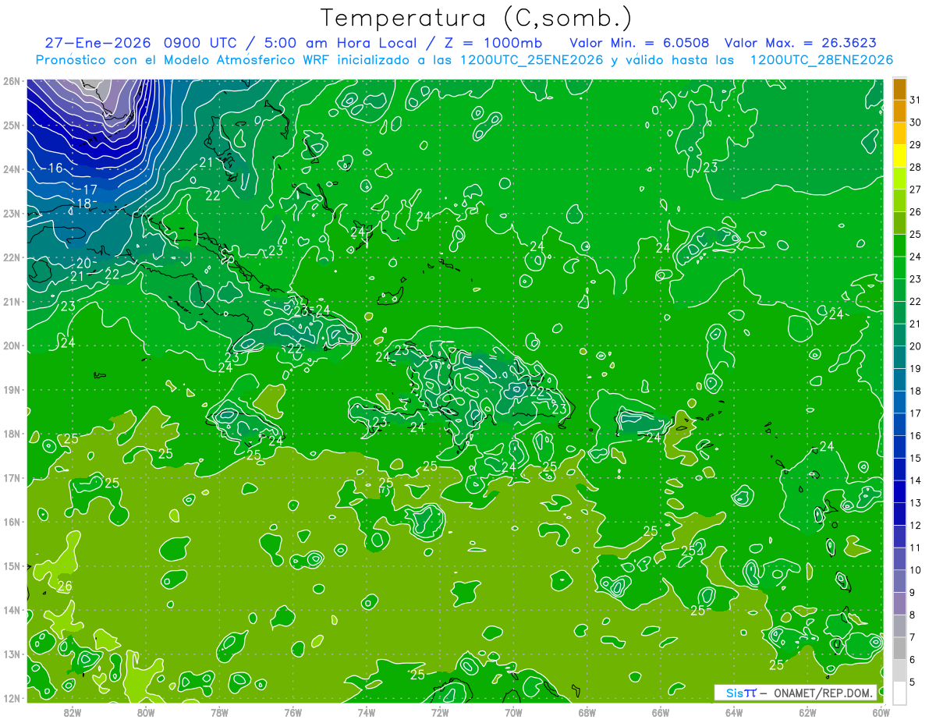This screenshot has height=723, width=936.
Task: Click the "ONAMET/REP.DOM." credit label
Action: point(824,693)
